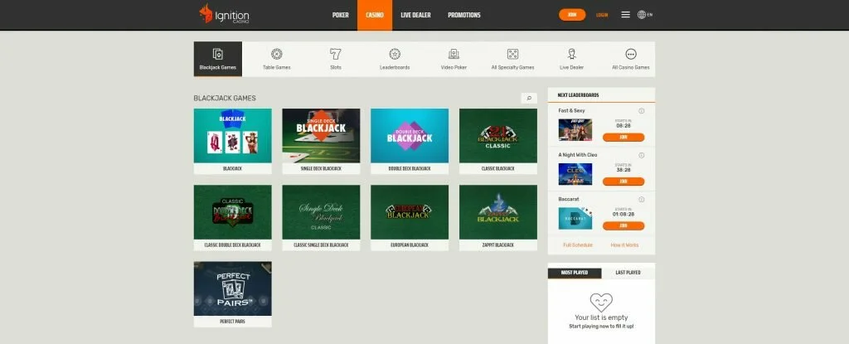The image size is (849, 344).
Task: Open the Poker menu item
Action: (340, 15)
